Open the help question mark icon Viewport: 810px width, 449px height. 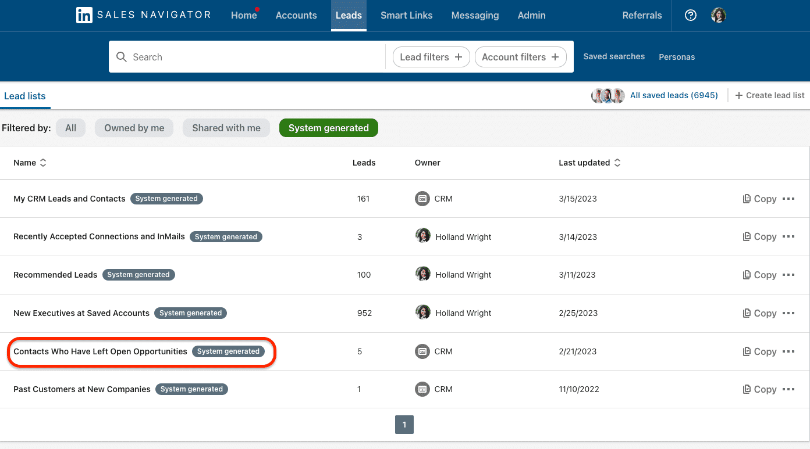pos(691,16)
